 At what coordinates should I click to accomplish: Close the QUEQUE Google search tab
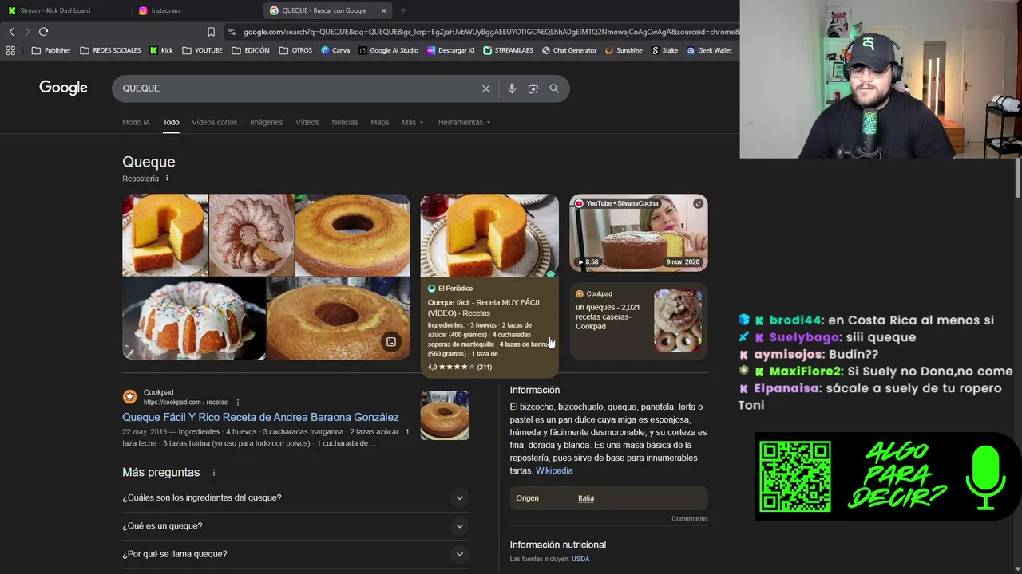pyautogui.click(x=383, y=10)
